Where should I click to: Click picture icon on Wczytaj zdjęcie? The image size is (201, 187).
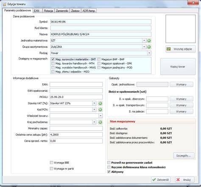coord(168,49)
